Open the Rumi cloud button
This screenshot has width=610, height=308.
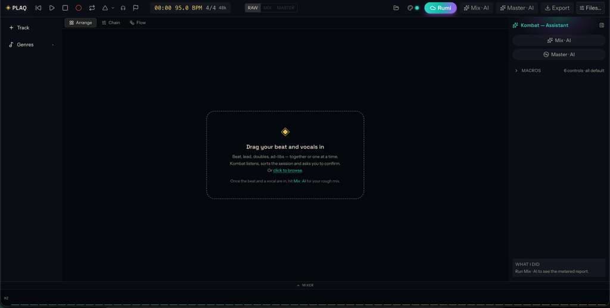pos(440,8)
